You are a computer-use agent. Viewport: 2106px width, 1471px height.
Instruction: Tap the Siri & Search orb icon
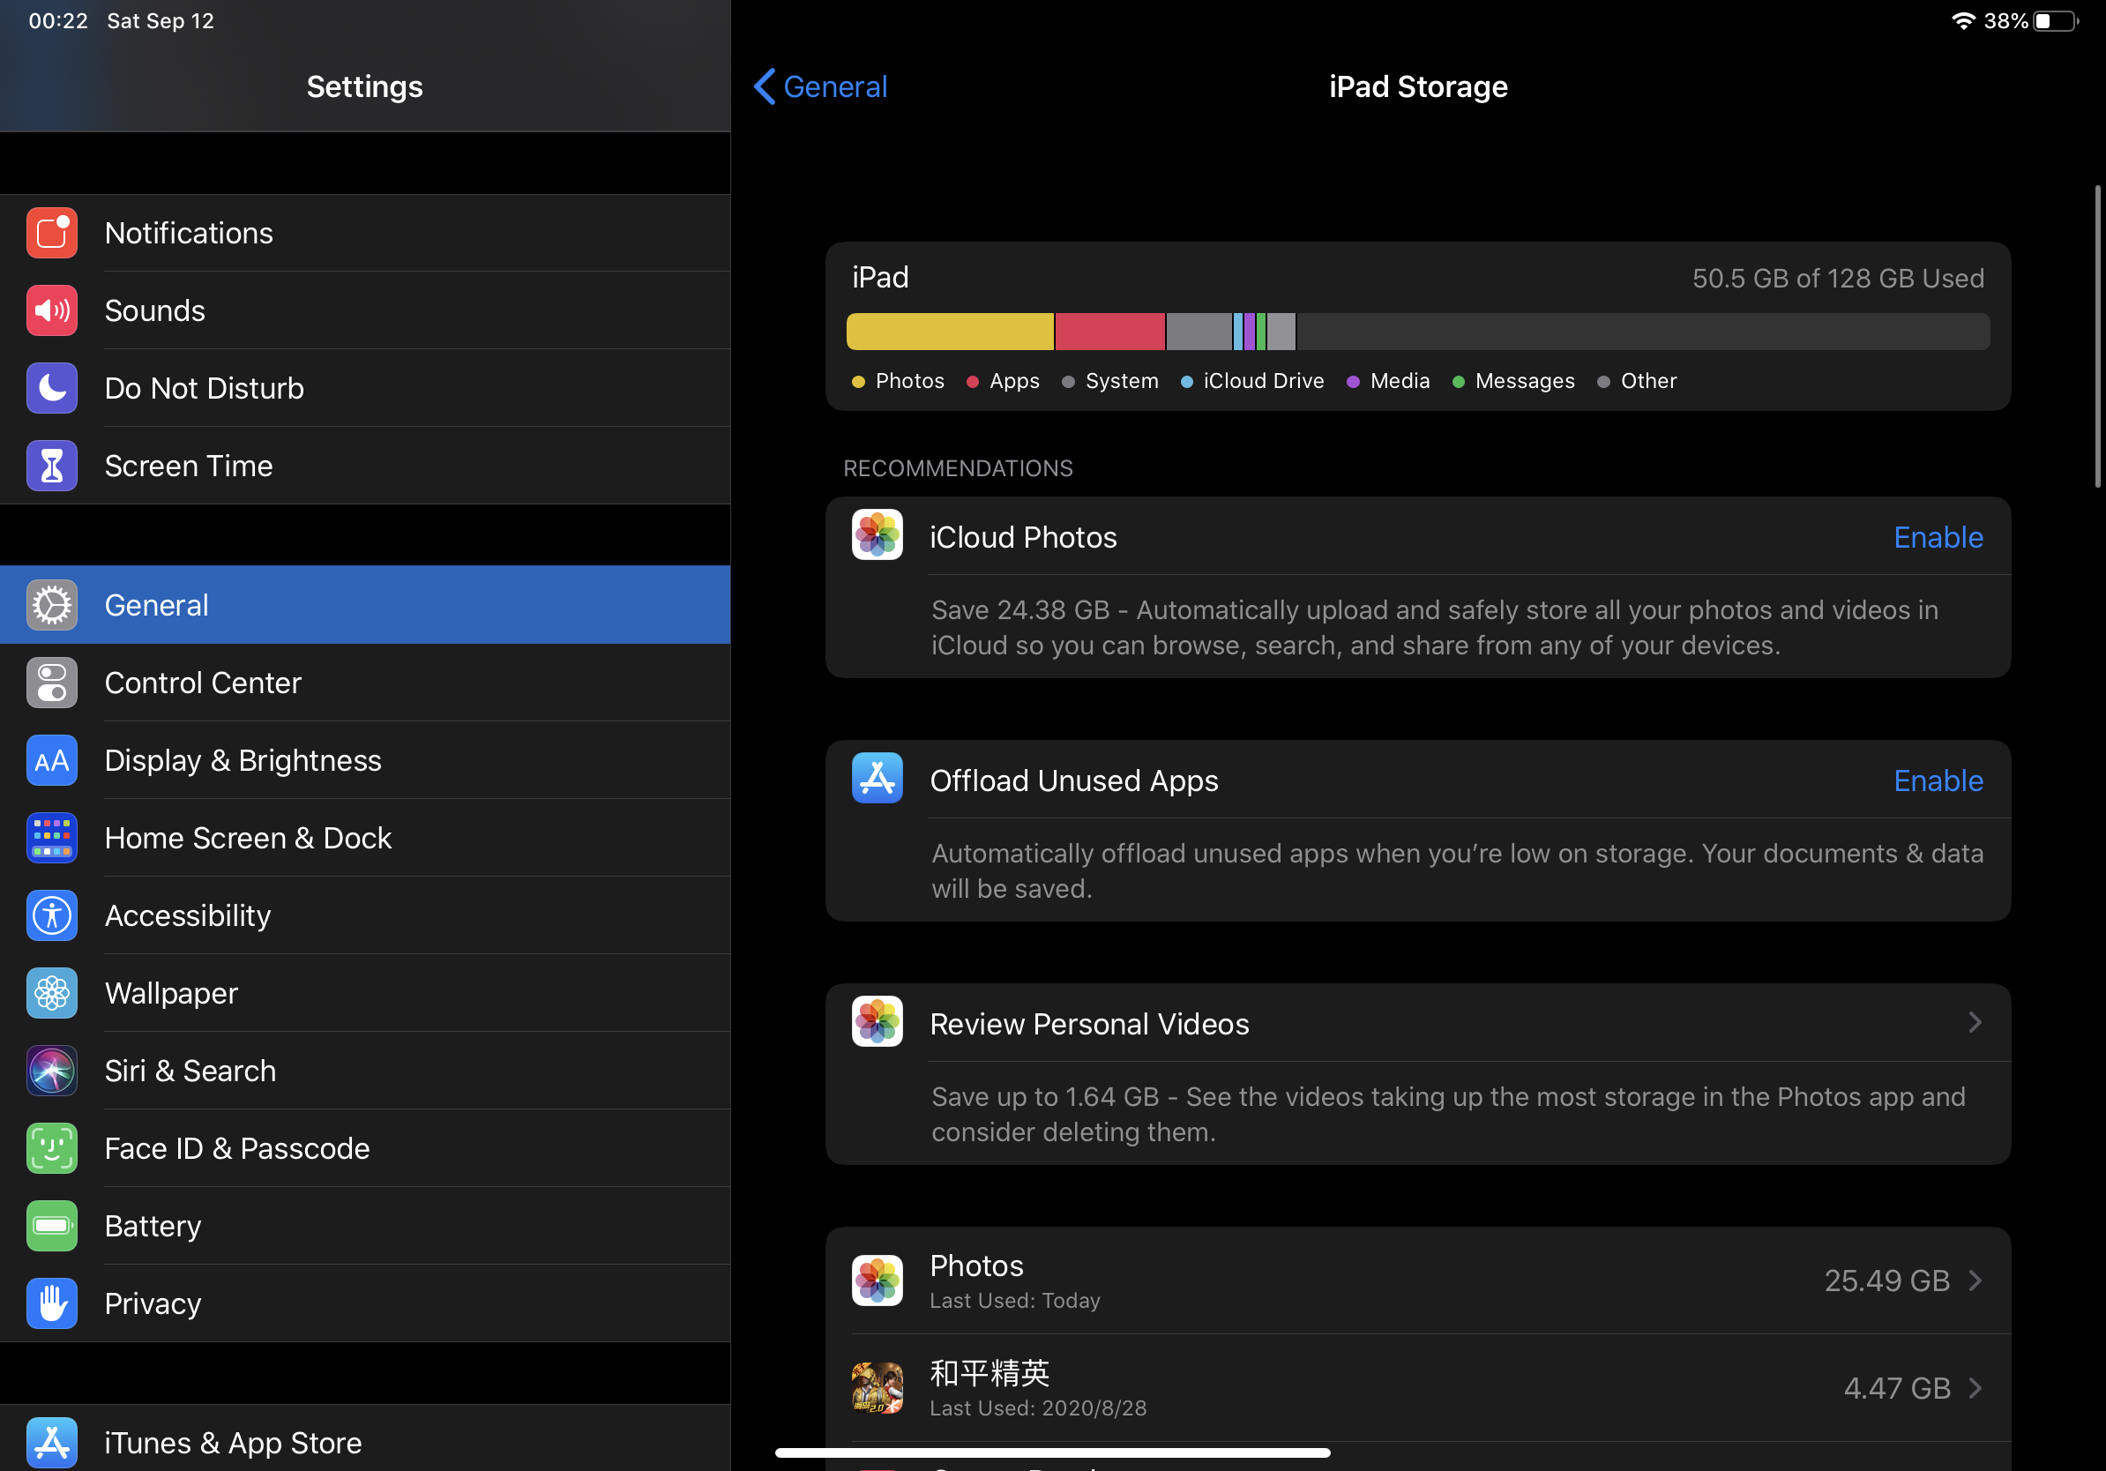point(51,1072)
